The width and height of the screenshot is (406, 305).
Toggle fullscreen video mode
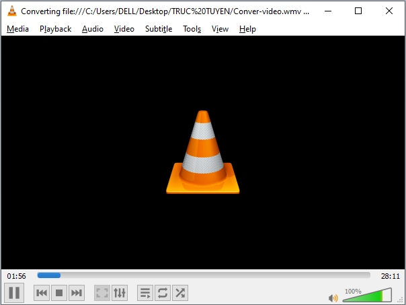tap(102, 293)
